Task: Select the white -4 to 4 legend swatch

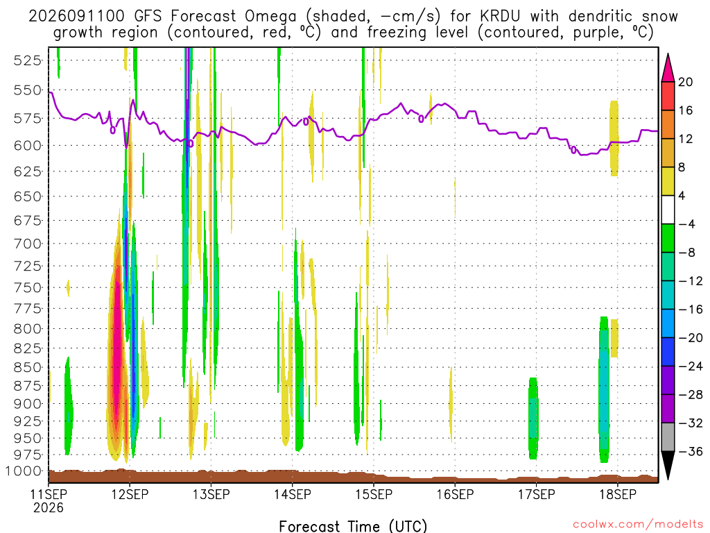Action: pyautogui.click(x=668, y=210)
